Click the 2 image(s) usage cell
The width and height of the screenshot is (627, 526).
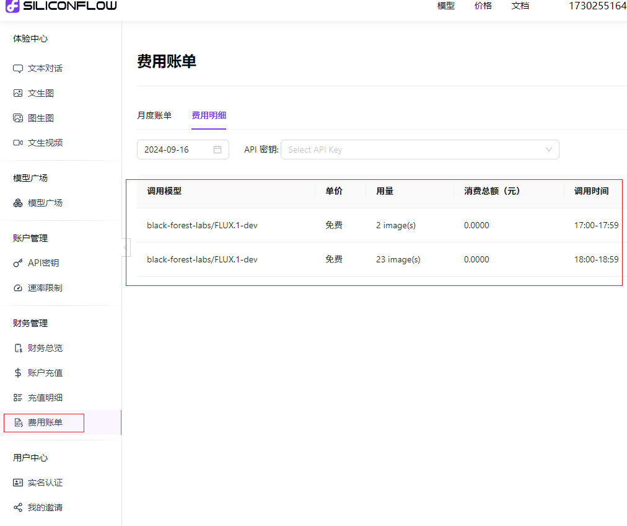tap(396, 225)
